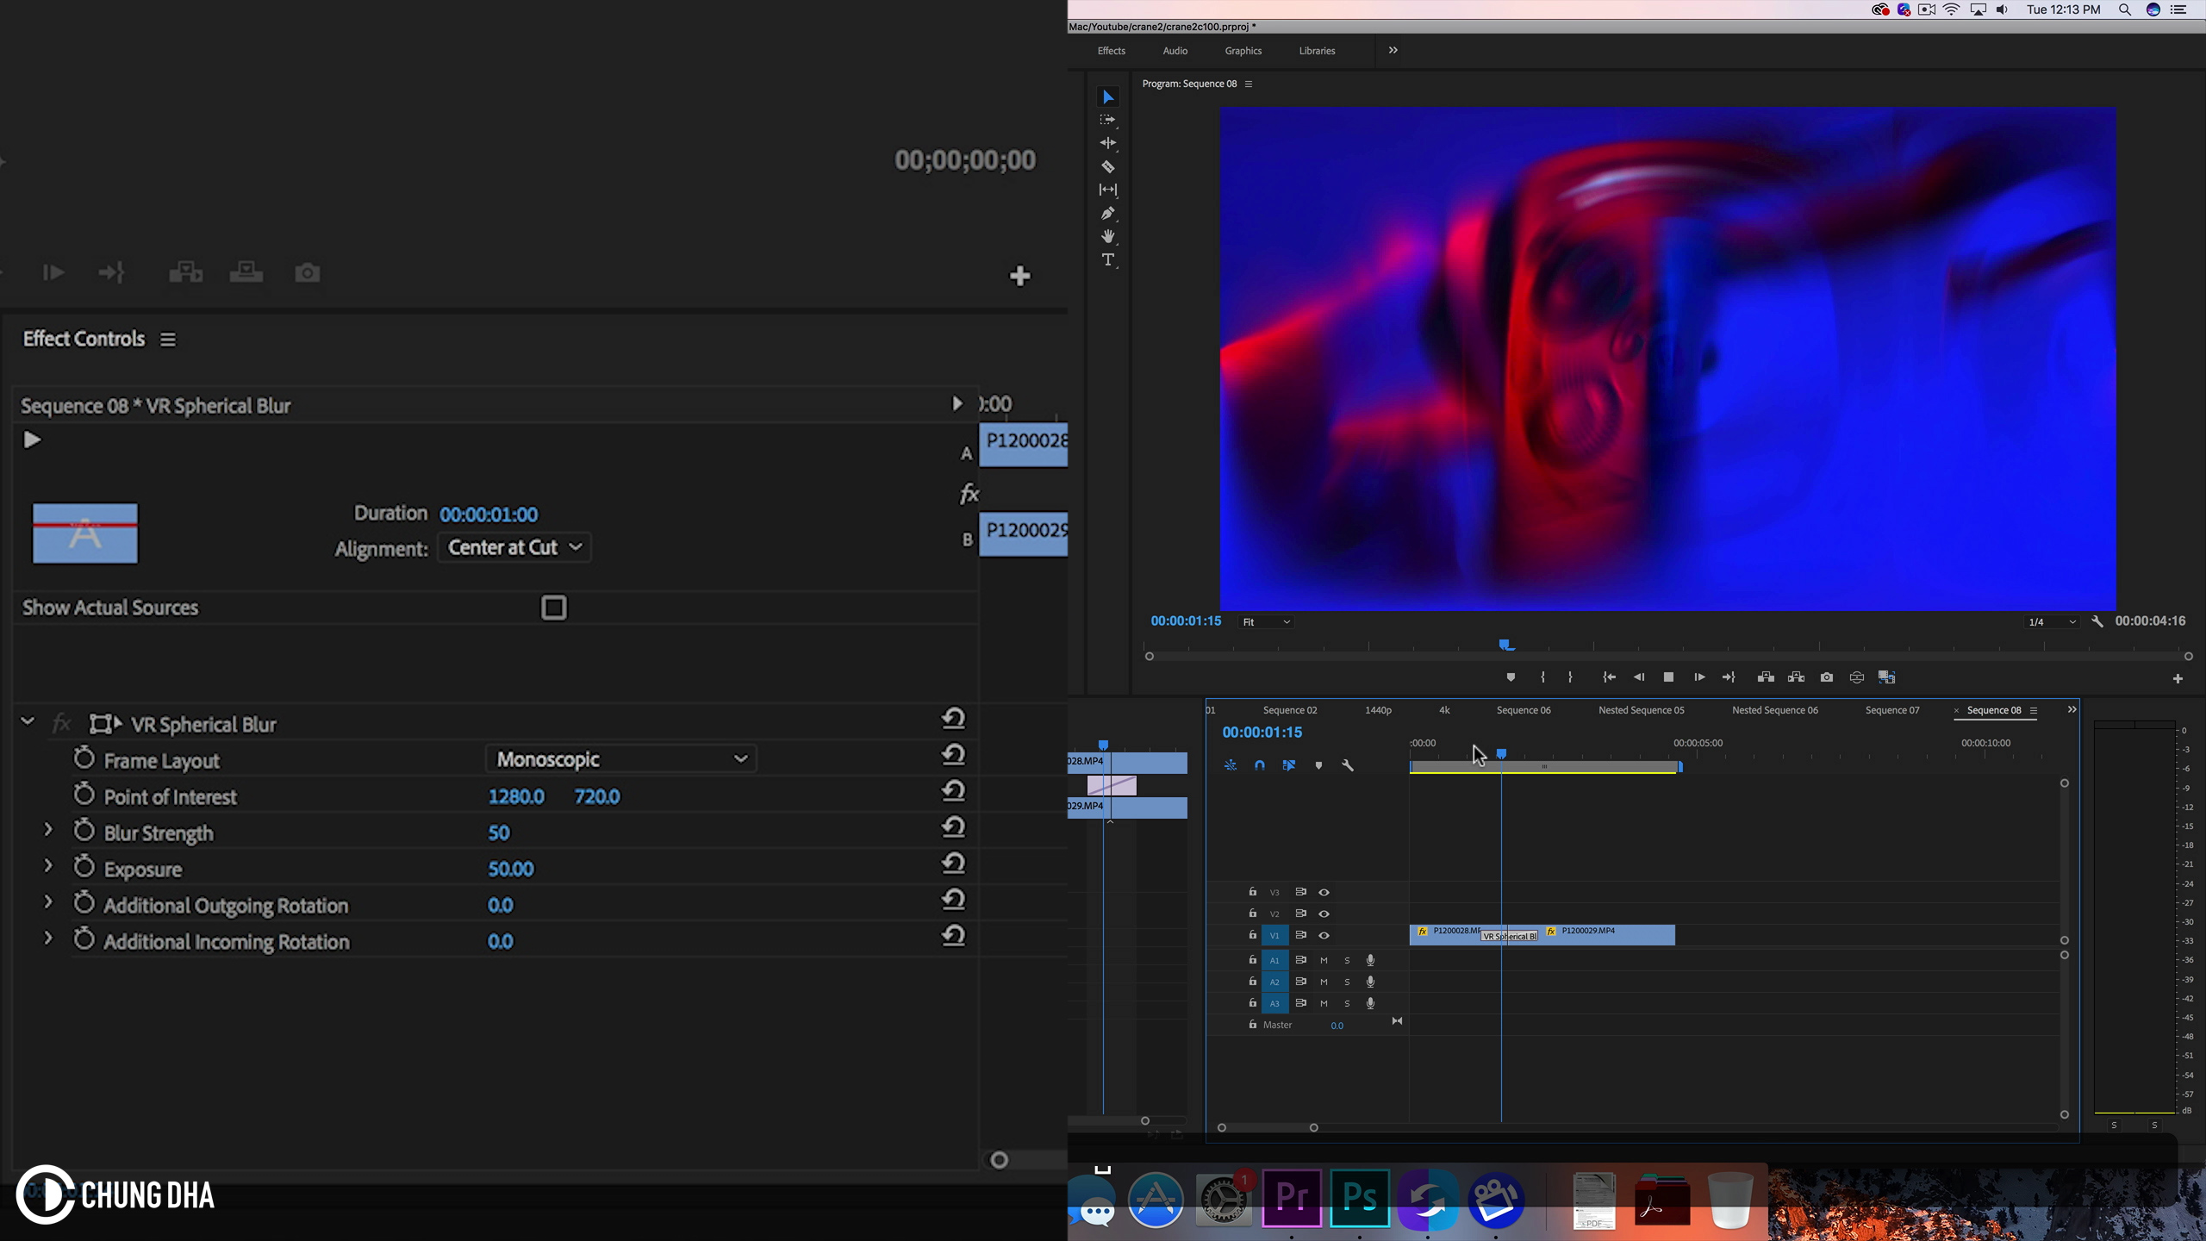The image size is (2206, 1241).
Task: Select the Type tool
Action: pos(1107,259)
